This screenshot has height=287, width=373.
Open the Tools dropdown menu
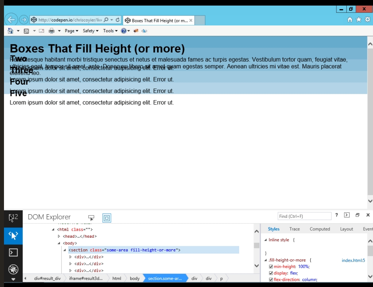click(x=110, y=31)
